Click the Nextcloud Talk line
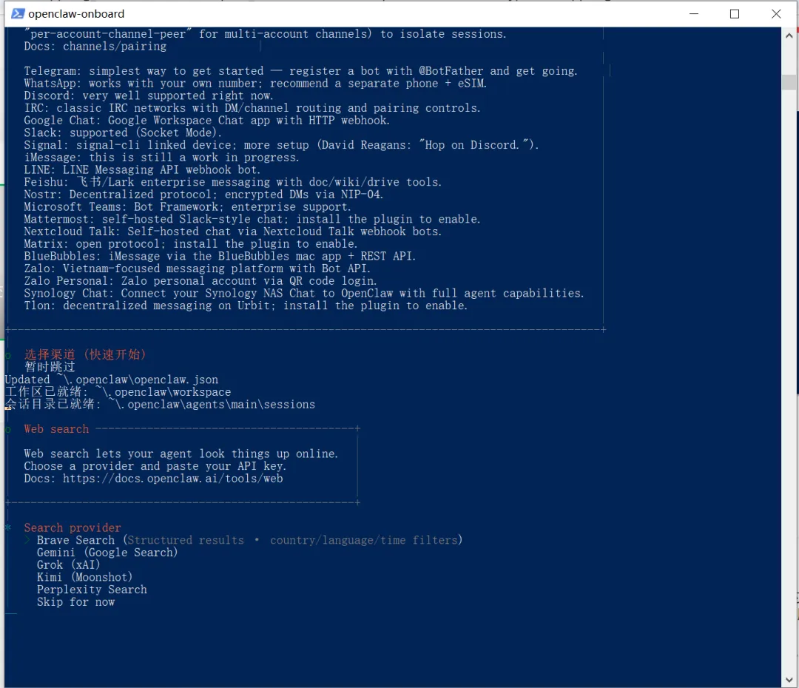The image size is (799, 688). [233, 232]
